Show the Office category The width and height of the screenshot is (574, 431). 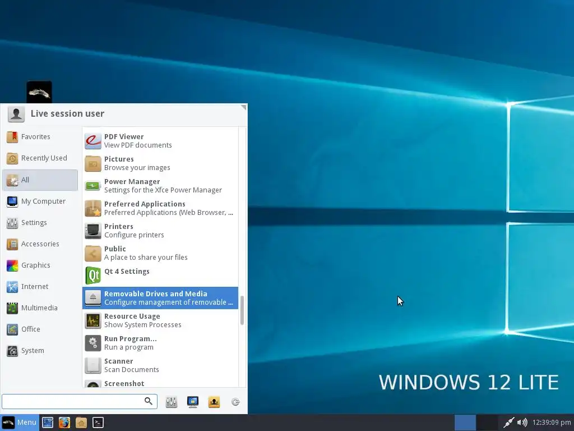click(x=40, y=329)
